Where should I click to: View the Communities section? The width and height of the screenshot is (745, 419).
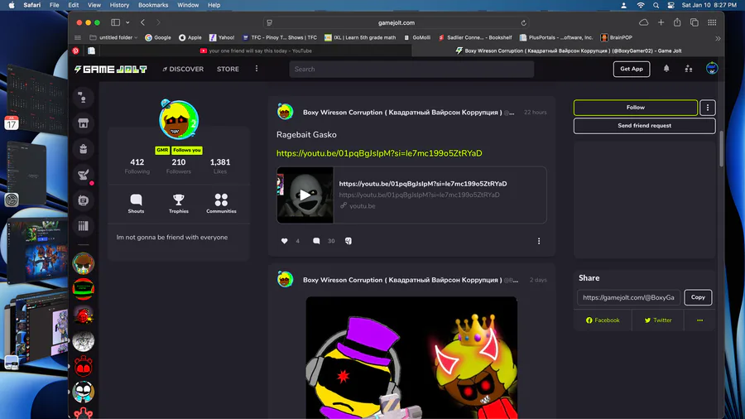[x=221, y=204]
